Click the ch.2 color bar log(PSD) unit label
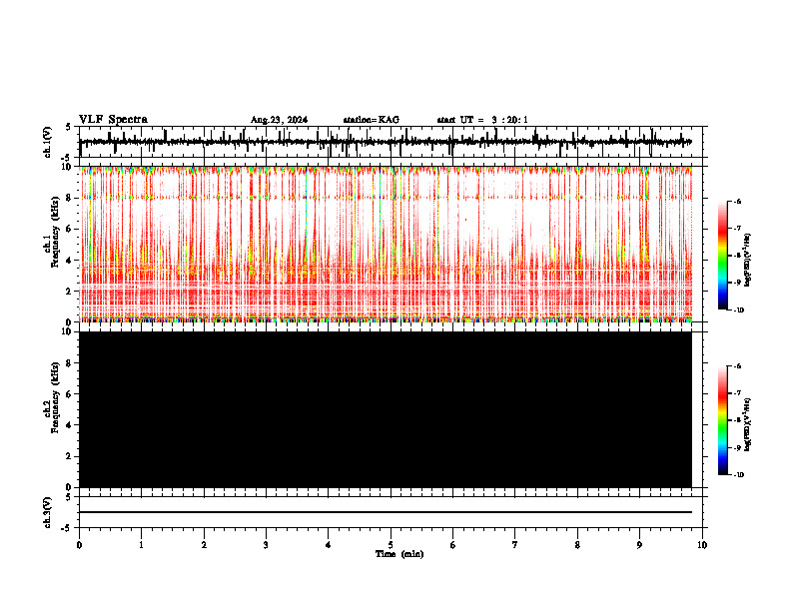This screenshot has height=611, width=791. pyautogui.click(x=749, y=425)
